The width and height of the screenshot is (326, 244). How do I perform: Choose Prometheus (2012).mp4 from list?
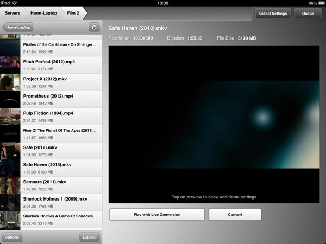(x=60, y=99)
